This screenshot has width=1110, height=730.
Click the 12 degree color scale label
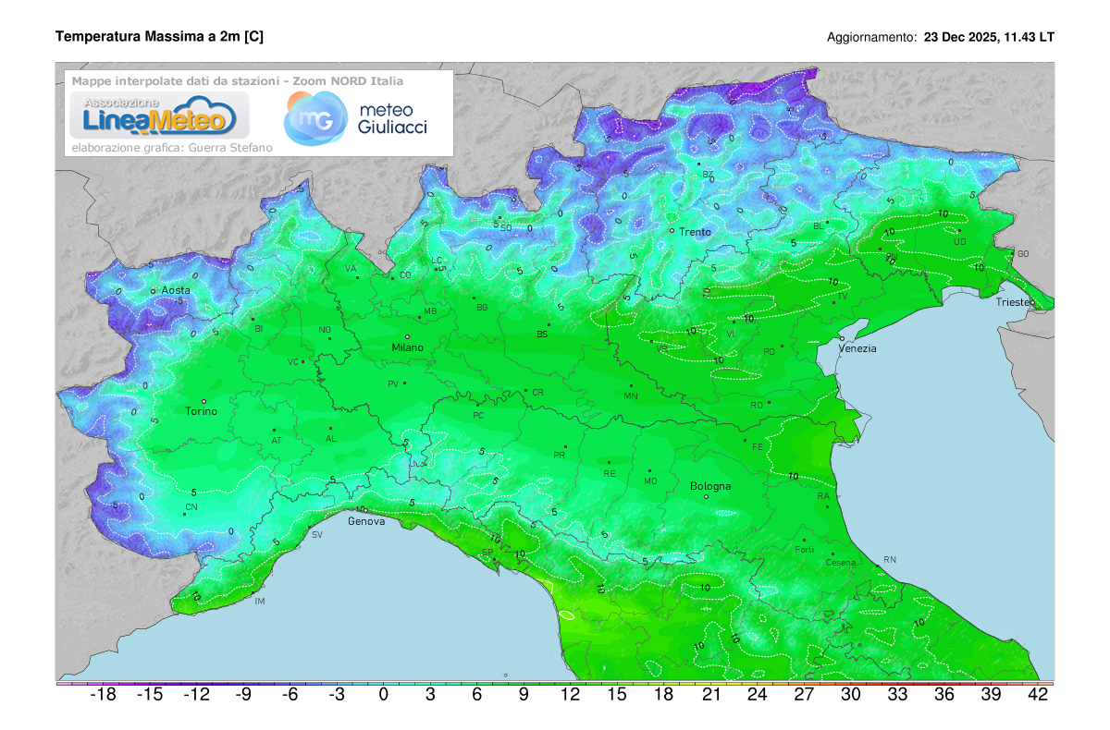(x=571, y=696)
